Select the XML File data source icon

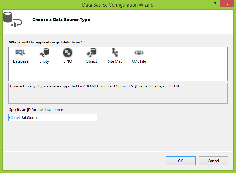[139, 53]
